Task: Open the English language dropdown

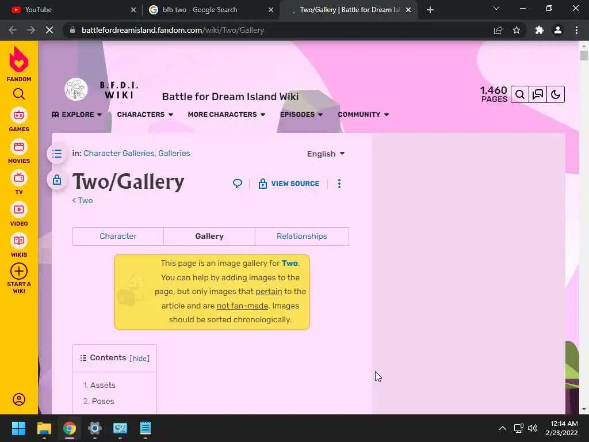Action: [326, 154]
